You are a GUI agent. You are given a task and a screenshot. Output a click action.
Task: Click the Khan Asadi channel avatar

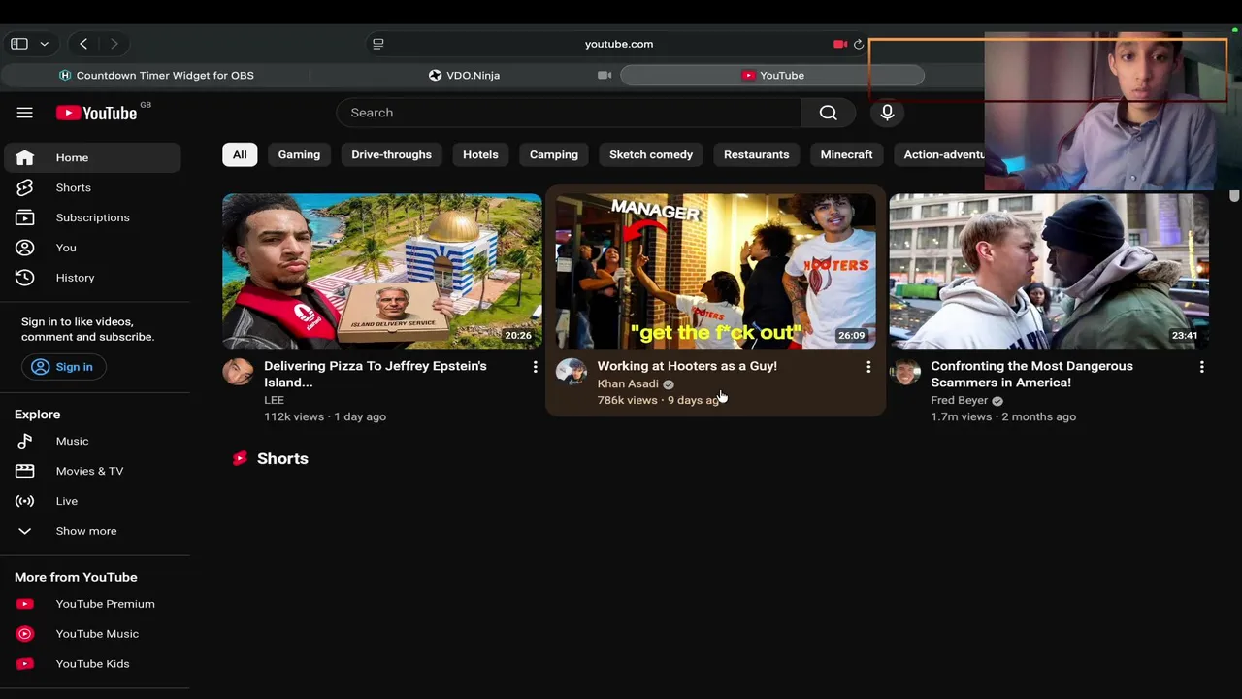(572, 372)
